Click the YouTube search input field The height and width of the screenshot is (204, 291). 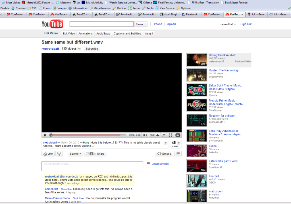pyautogui.click(x=101, y=24)
